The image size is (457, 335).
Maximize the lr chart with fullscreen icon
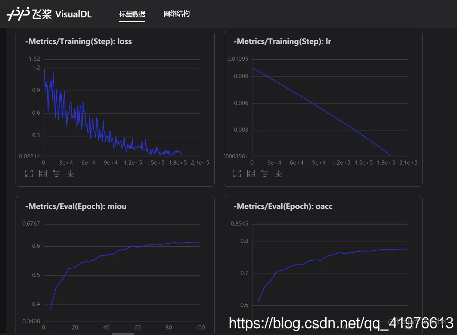pyautogui.click(x=237, y=173)
